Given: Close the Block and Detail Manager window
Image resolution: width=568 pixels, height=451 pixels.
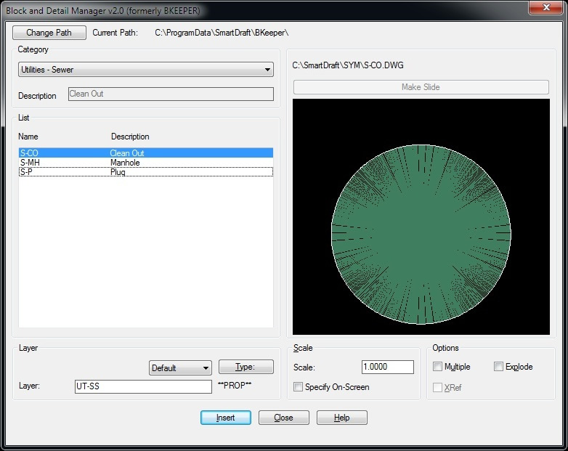Looking at the screenshot, I should (x=546, y=7).
